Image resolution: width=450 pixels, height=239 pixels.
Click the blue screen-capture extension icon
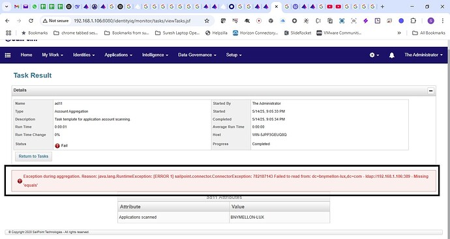click(x=342, y=21)
